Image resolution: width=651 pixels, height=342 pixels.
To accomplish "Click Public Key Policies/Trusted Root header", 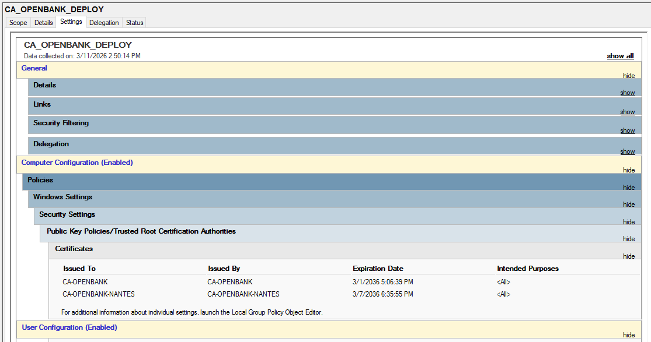I will [141, 231].
